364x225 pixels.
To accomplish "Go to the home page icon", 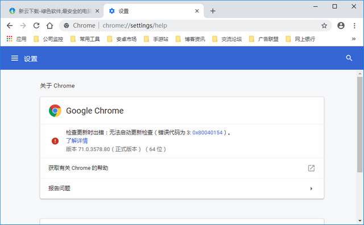I will [x=49, y=26].
